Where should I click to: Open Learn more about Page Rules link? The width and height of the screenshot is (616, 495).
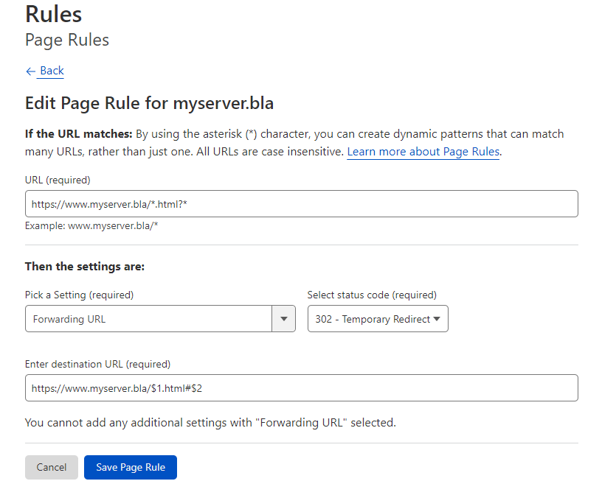click(x=423, y=152)
